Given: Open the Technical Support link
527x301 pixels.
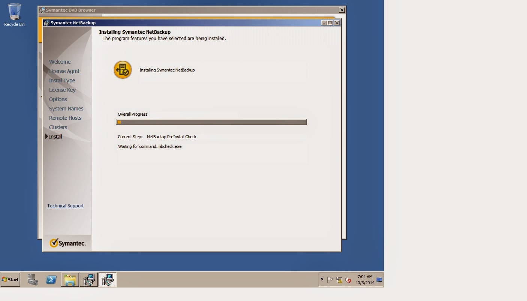Looking at the screenshot, I should click(65, 206).
